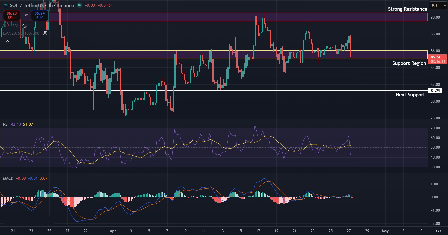This screenshot has height=235, width=448.
Task: Click the 0.01 spread value between SELL and BUY
Action: pyautogui.click(x=26, y=15)
